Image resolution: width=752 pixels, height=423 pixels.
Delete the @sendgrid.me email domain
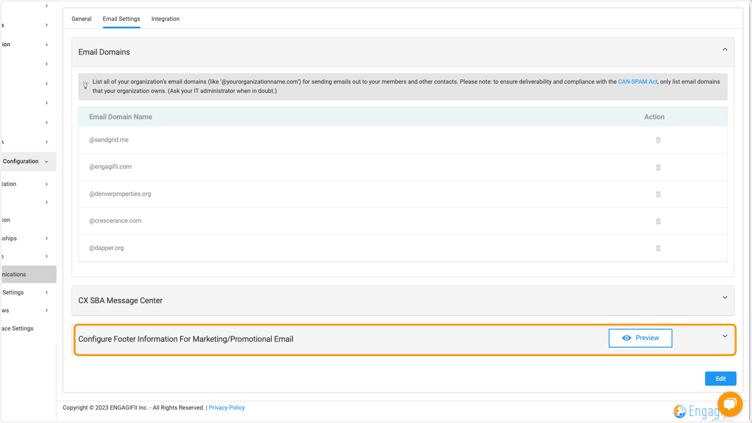coord(658,140)
